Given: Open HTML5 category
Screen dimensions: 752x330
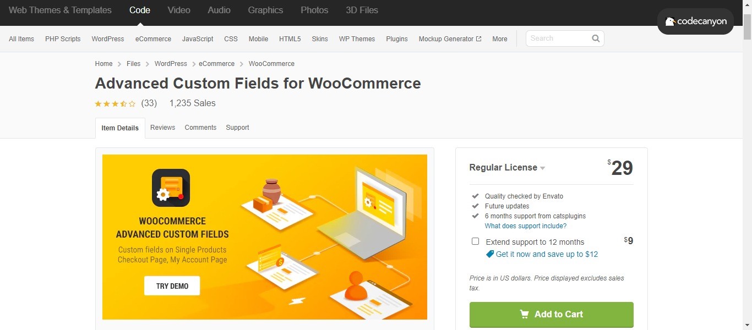Looking at the screenshot, I should (x=290, y=39).
